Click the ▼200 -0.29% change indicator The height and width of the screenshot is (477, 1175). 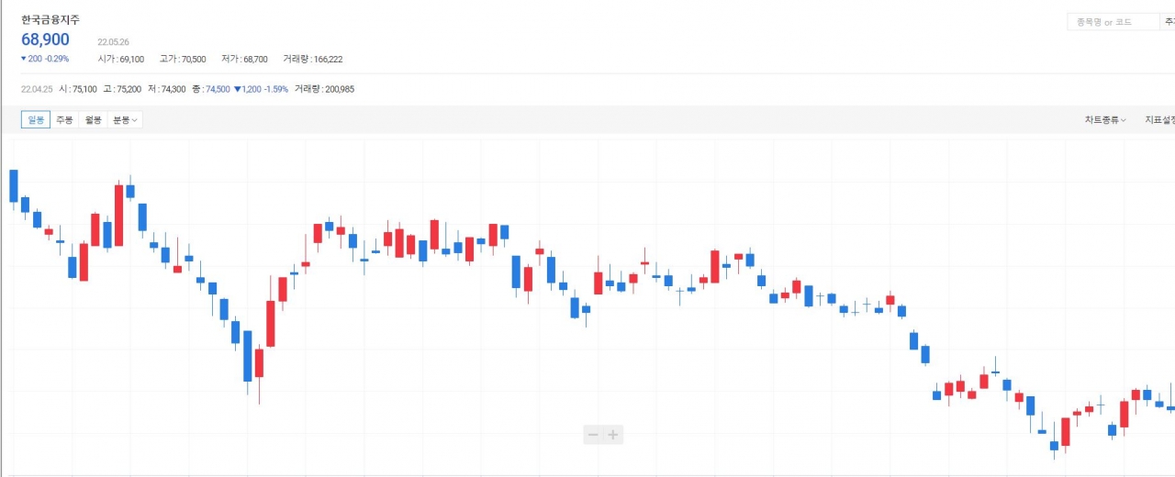[x=45, y=59]
